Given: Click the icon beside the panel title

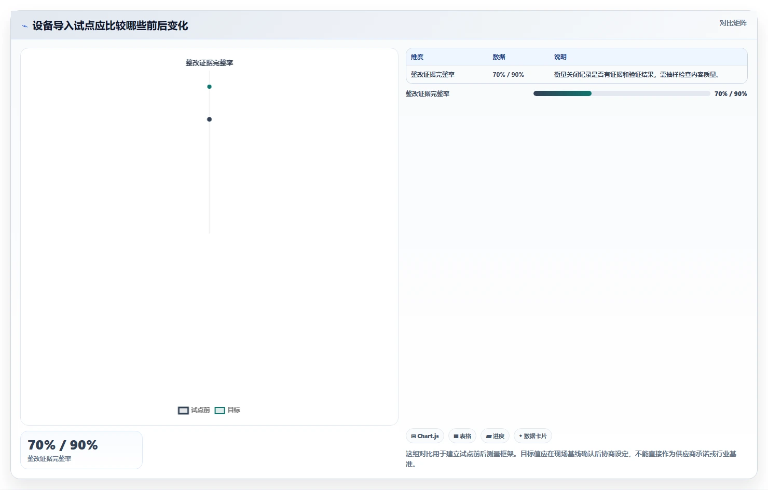Looking at the screenshot, I should (x=24, y=26).
